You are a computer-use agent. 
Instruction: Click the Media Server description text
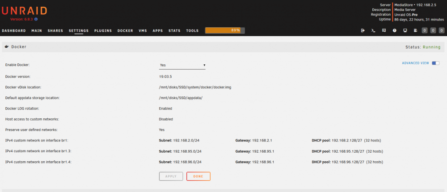405,10
